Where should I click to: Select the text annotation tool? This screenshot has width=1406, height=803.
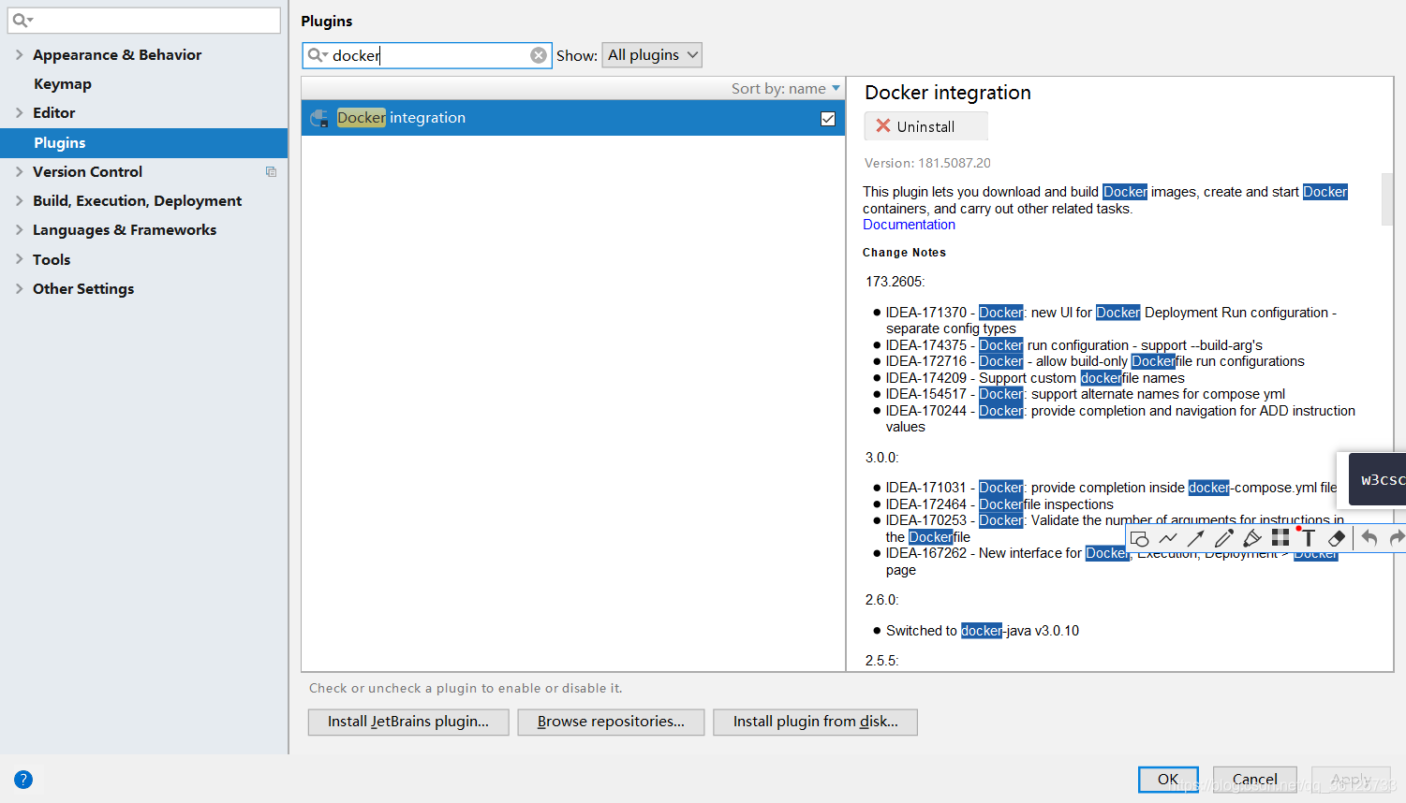[x=1309, y=538]
